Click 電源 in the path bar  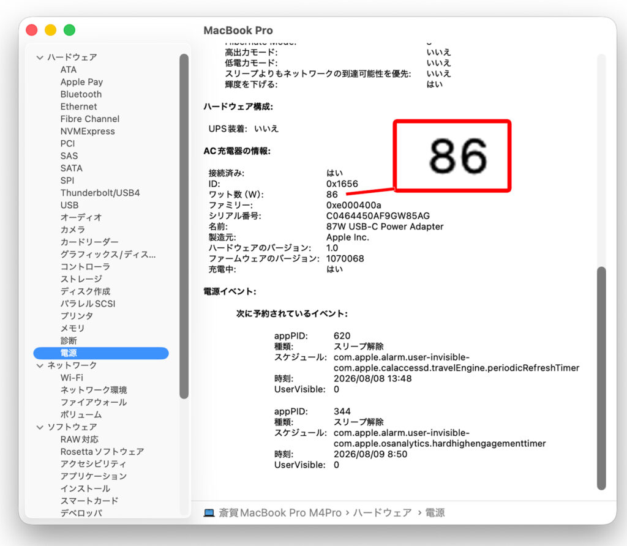435,513
